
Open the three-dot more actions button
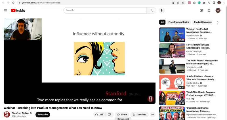153,115
